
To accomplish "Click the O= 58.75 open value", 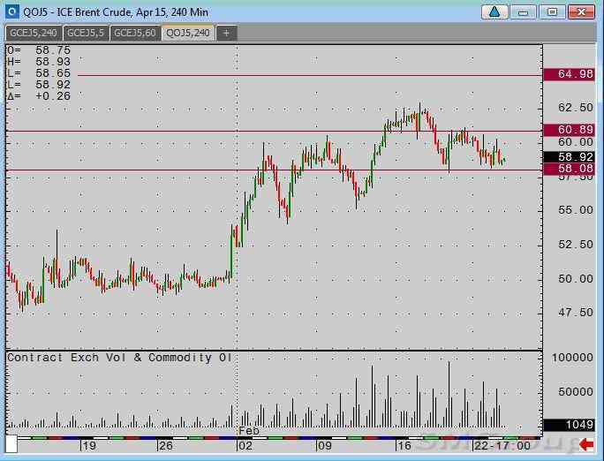I will [39, 50].
